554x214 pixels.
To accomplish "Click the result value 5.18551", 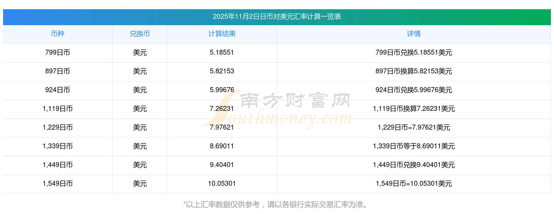I will click(x=222, y=53).
